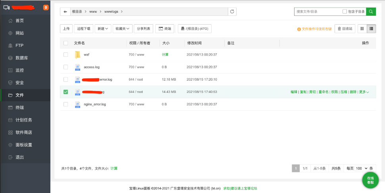Click 计算 total file size in footer
The image size is (385, 193).
114,168
